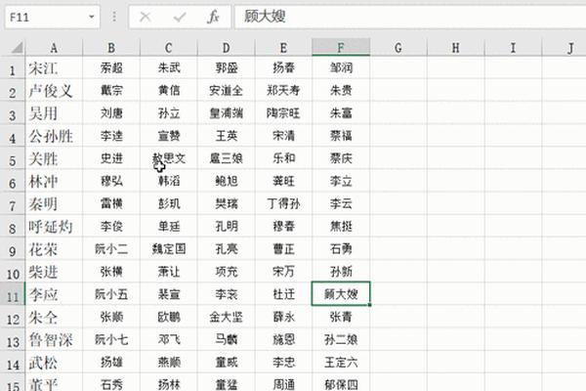The width and height of the screenshot is (586, 391).
Task: Select column D header
Action: [x=227, y=48]
